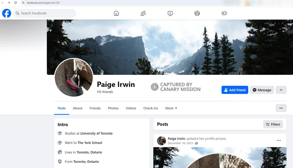This screenshot has height=168, width=293.
Task: Click the browser back arrow
Action: point(3,3)
